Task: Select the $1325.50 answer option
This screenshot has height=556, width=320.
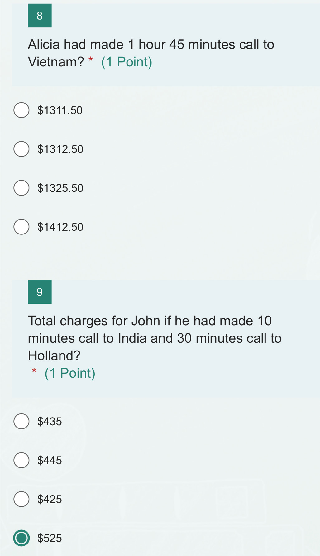Action: point(21,188)
